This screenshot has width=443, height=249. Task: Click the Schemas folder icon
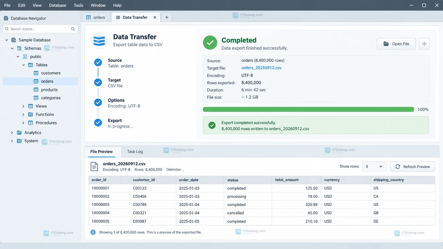click(x=19, y=48)
